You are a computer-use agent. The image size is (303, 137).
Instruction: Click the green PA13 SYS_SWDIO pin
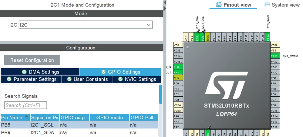point(275,56)
